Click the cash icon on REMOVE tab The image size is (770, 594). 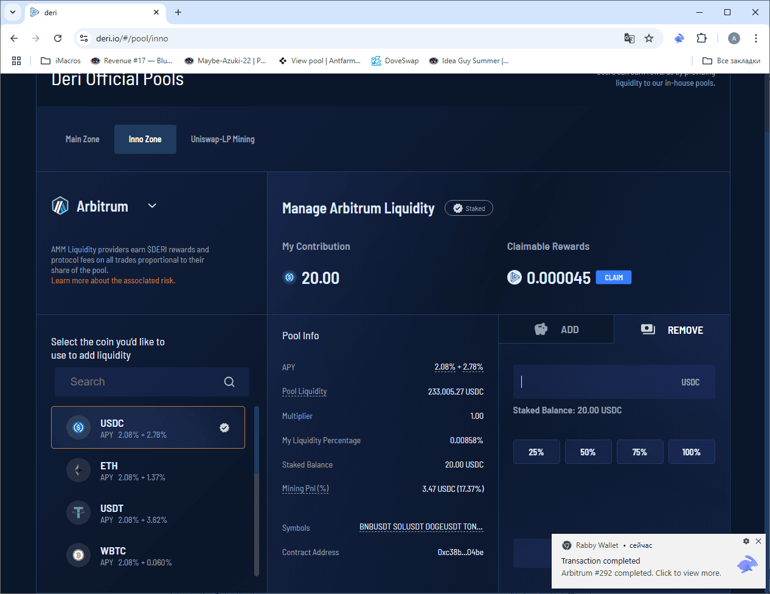pyautogui.click(x=648, y=330)
